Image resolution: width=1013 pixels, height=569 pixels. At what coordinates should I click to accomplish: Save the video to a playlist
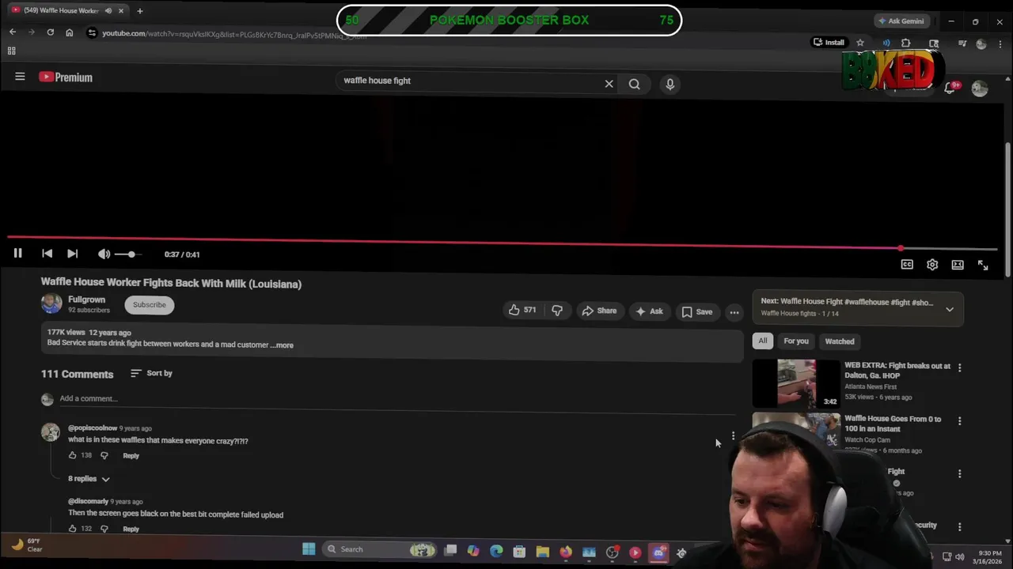696,311
